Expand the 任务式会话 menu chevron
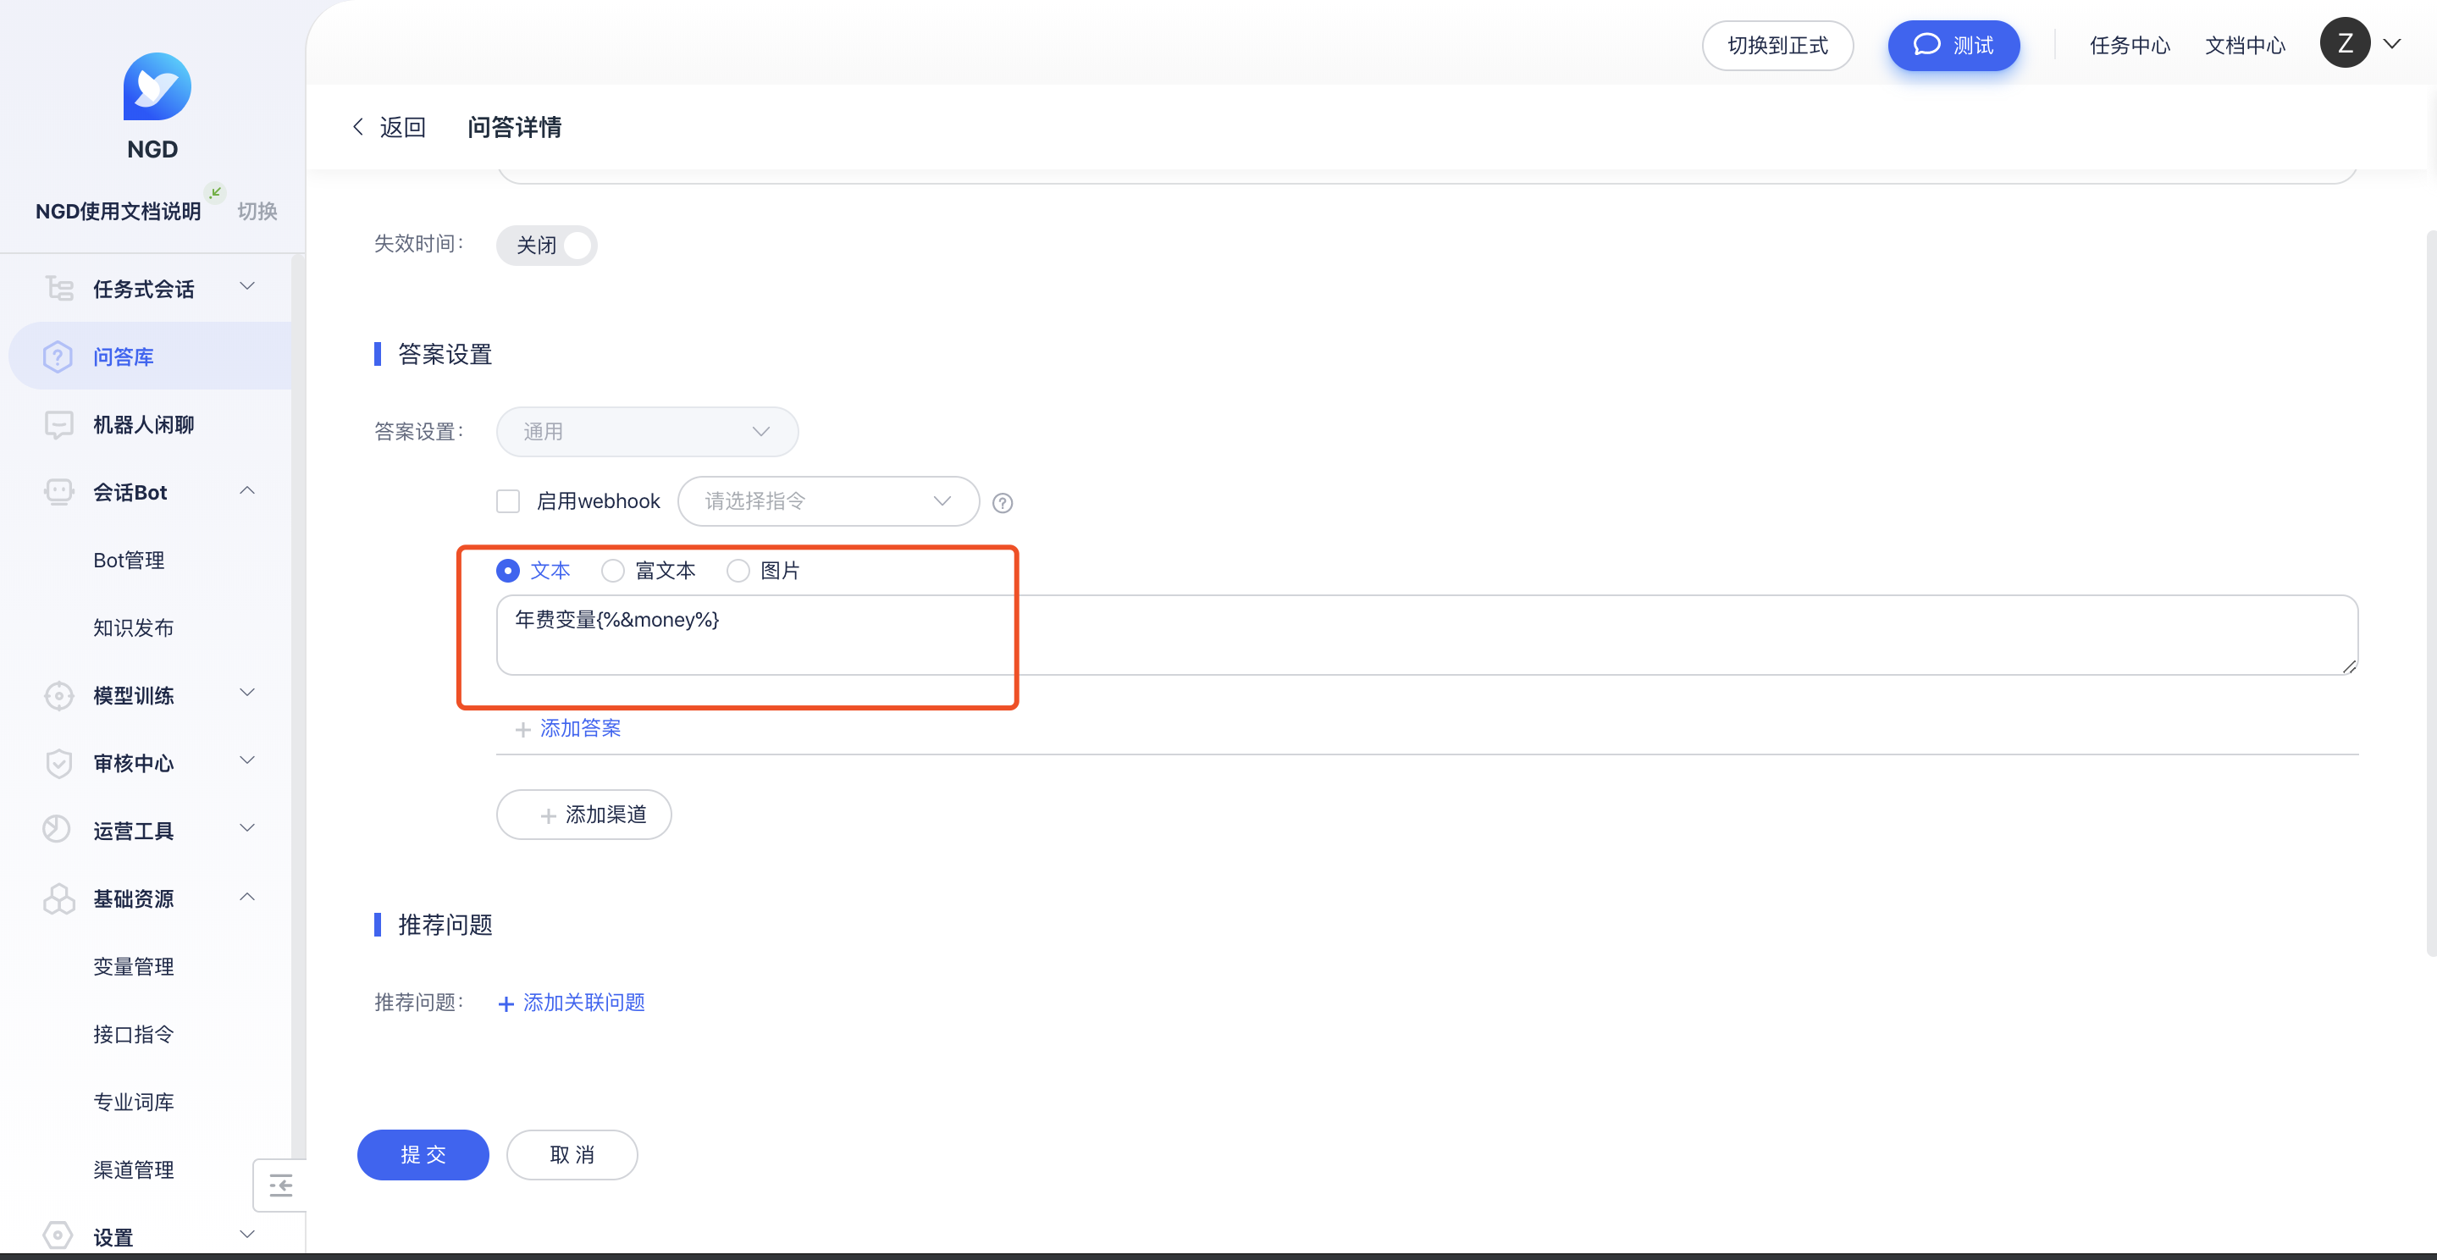The image size is (2437, 1260). [247, 285]
